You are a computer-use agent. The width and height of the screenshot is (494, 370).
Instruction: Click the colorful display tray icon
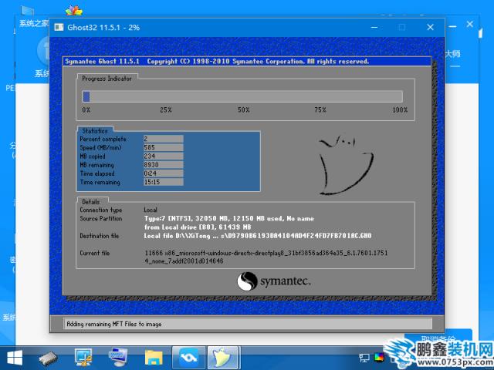pyautogui.click(x=379, y=358)
